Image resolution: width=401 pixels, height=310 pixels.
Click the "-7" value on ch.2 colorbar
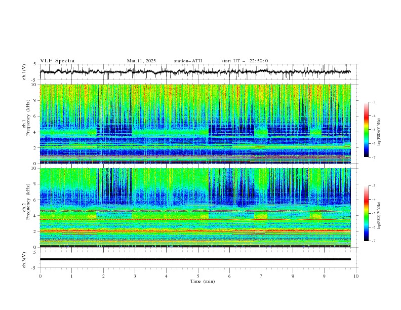coord(374,241)
